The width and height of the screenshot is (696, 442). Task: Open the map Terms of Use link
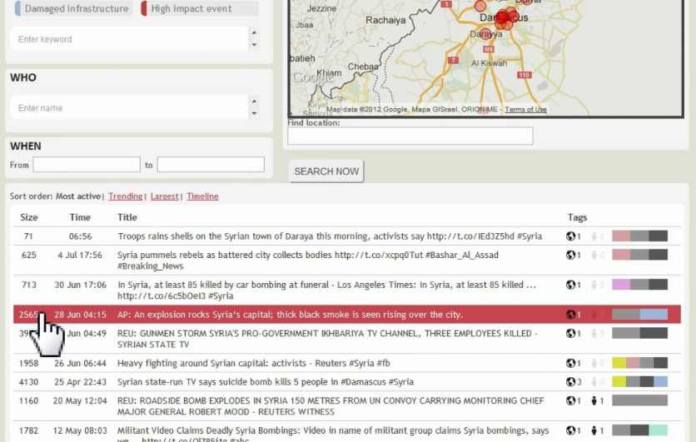[525, 110]
